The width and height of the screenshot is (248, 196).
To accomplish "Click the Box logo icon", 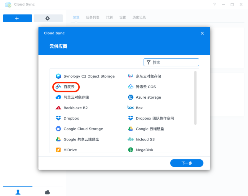I will point(131,108).
